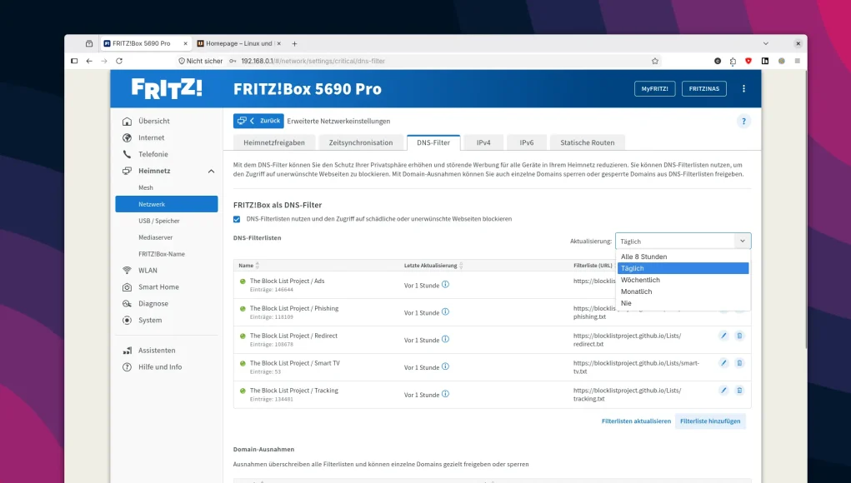Image resolution: width=851 pixels, height=483 pixels.
Task: Switch to IPv4 tab
Action: coord(483,142)
